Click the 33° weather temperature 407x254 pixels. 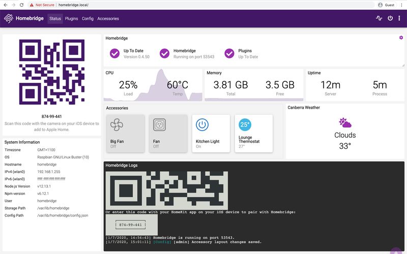tap(345, 146)
